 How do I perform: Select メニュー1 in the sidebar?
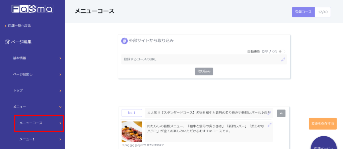point(39,139)
